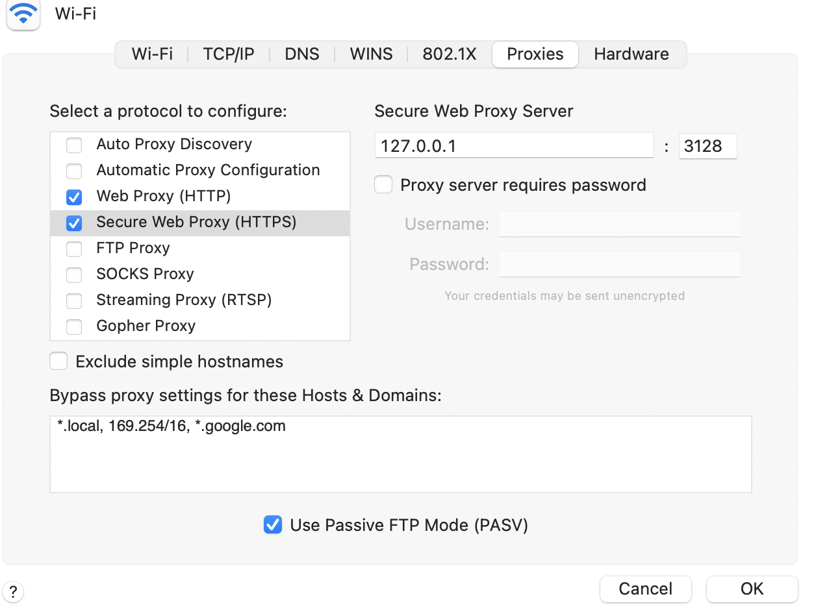
Task: Uncheck Web Proxy (HTTP)
Action: pyautogui.click(x=74, y=197)
